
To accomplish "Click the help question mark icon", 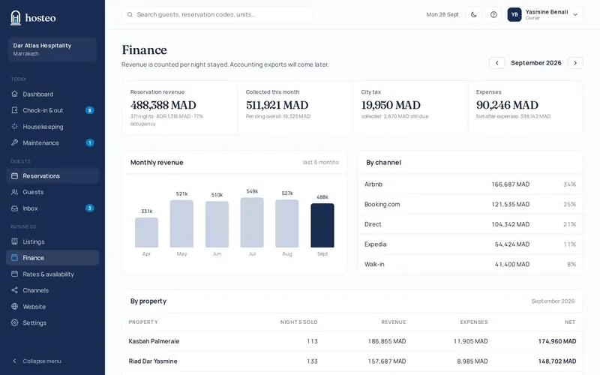I will pyautogui.click(x=493, y=14).
